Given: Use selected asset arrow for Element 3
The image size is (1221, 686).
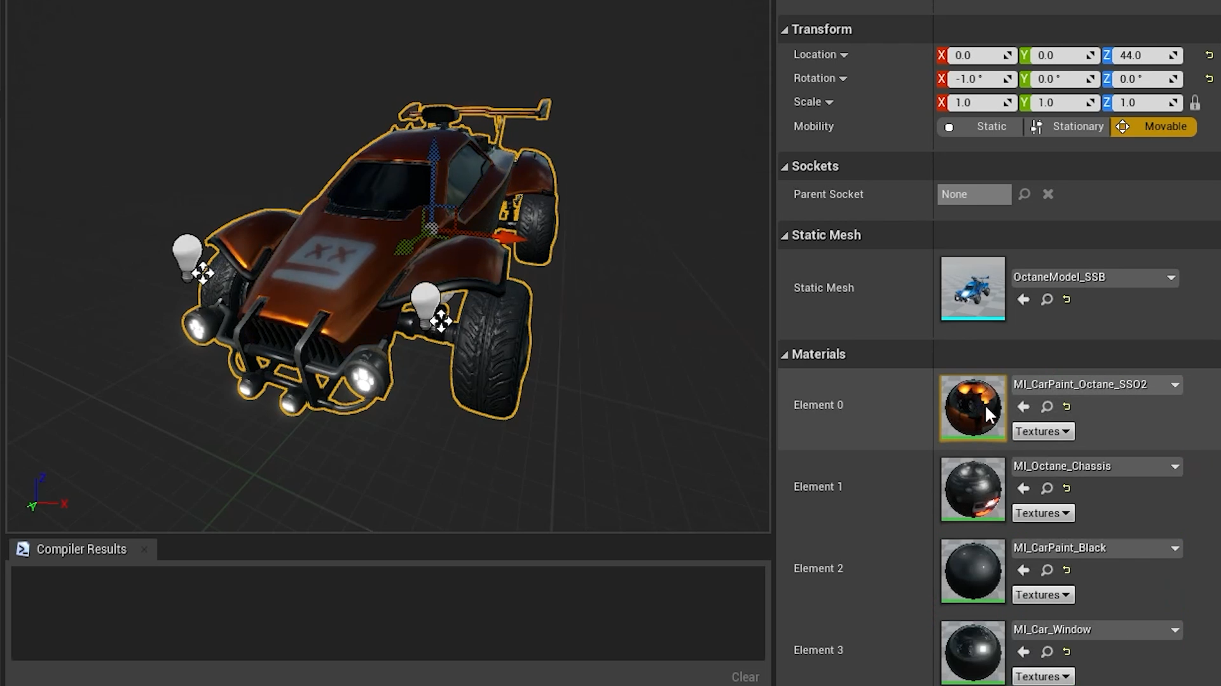Looking at the screenshot, I should click(x=1023, y=652).
